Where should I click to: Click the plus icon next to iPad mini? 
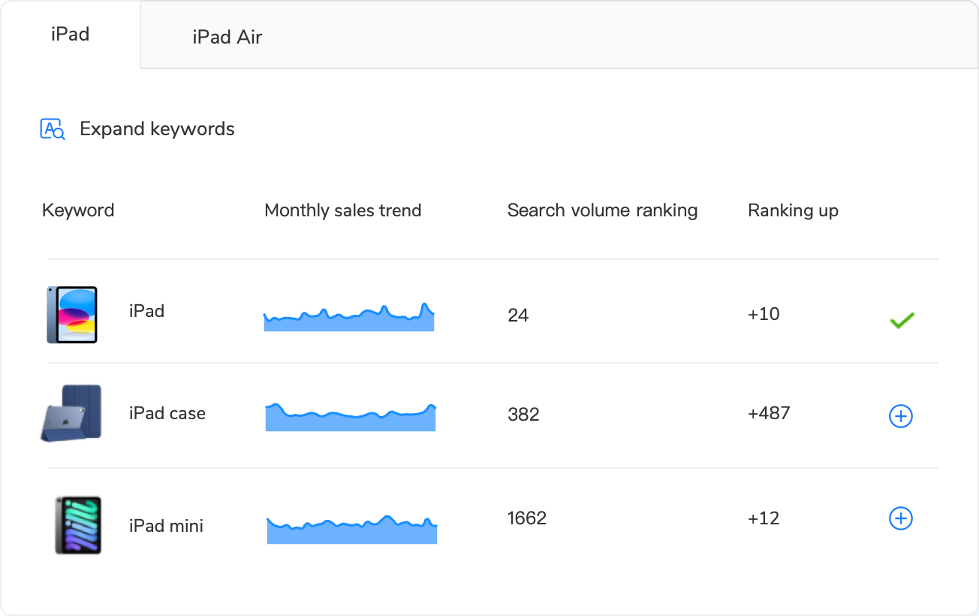900,518
